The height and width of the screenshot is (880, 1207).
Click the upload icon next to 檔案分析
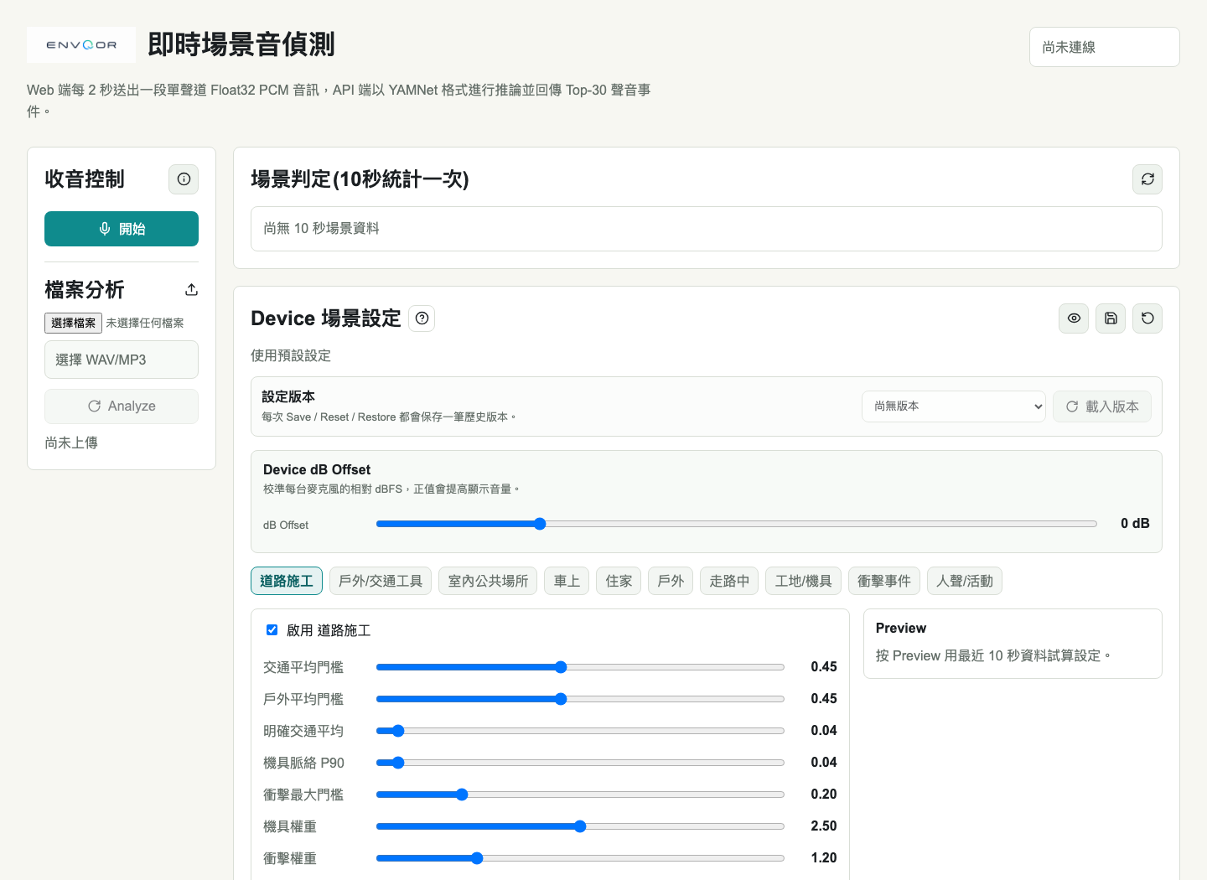(191, 290)
